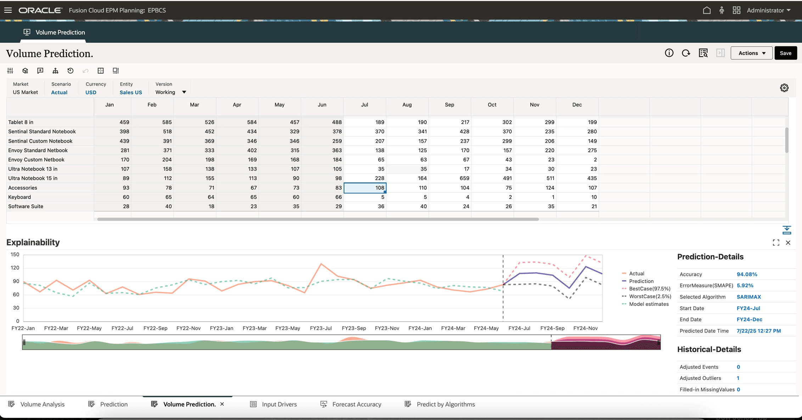Click the history icon in the toolbar
This screenshot has width=802, height=420.
click(x=70, y=70)
